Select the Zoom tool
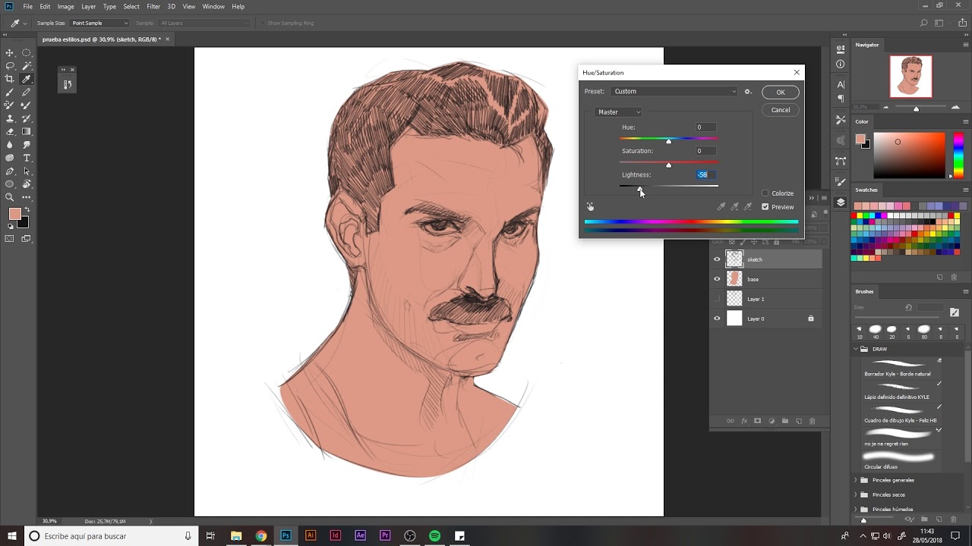 tap(10, 197)
